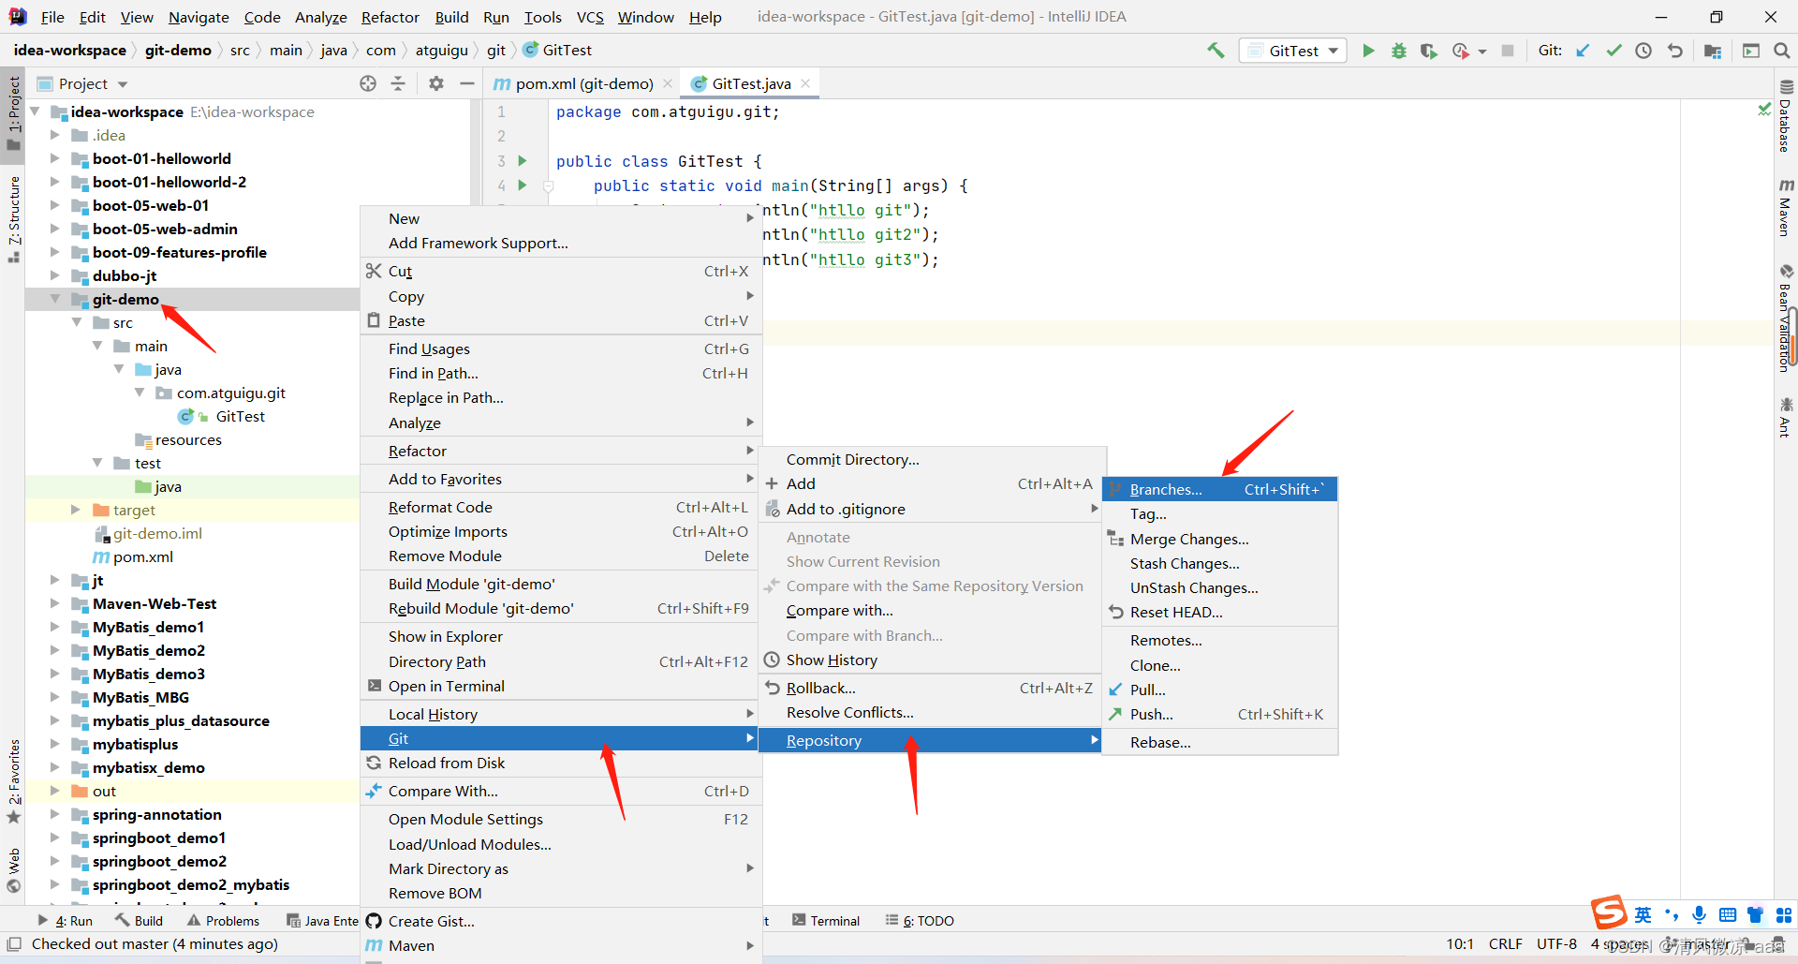Image resolution: width=1798 pixels, height=964 pixels.
Task: Select Open in Terminal menu item
Action: 561,686
